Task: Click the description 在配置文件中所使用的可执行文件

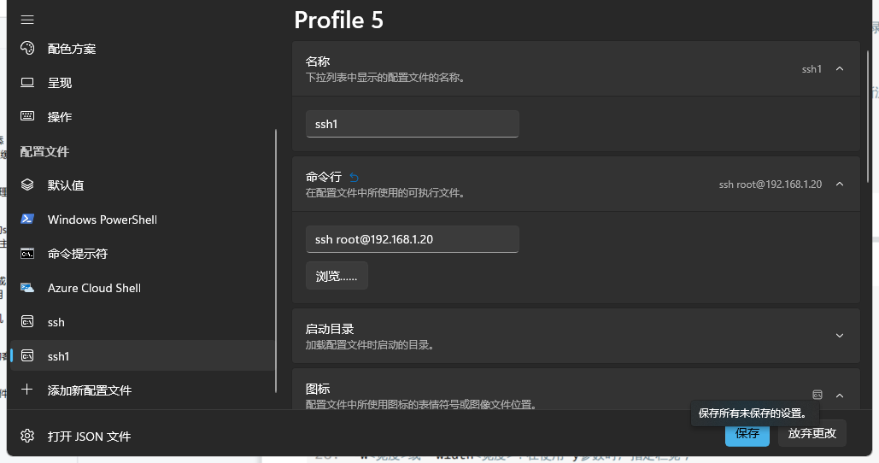Action: click(386, 193)
